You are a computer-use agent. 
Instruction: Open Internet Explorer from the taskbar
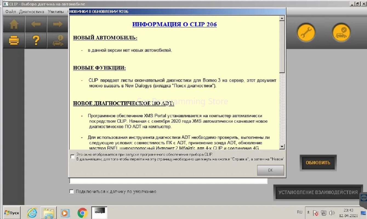click(32, 213)
